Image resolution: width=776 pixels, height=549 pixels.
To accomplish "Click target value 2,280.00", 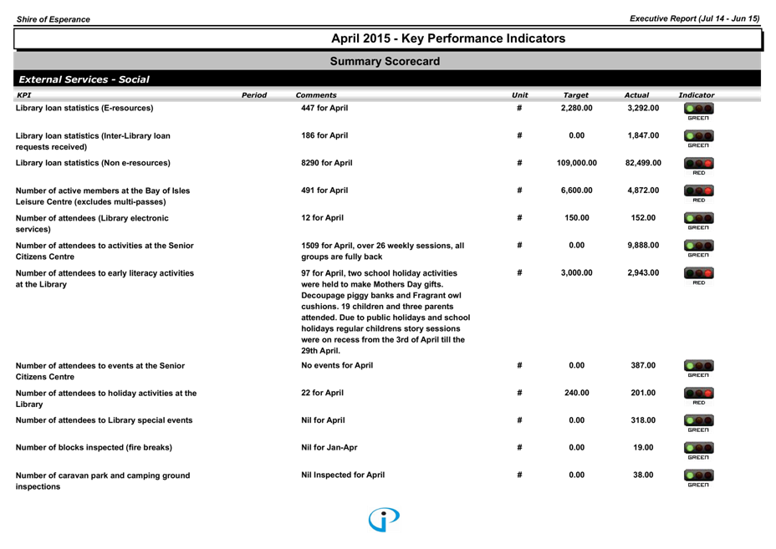I will pyautogui.click(x=576, y=108).
